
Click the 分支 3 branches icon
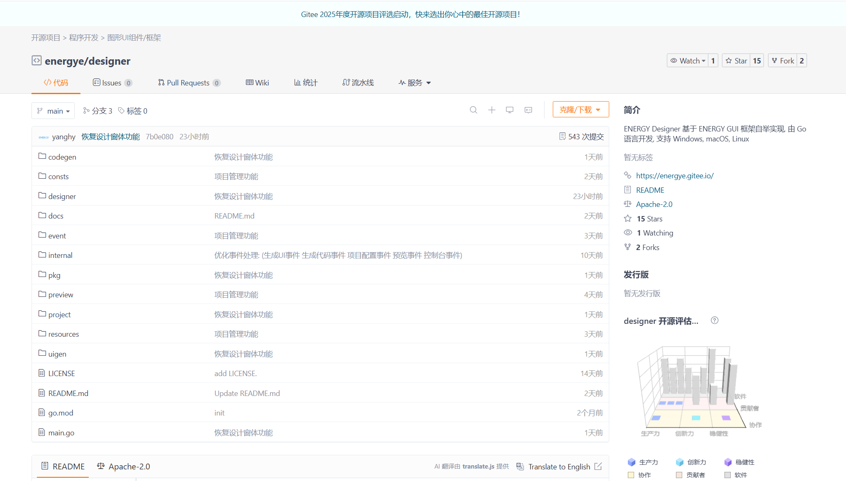86,111
